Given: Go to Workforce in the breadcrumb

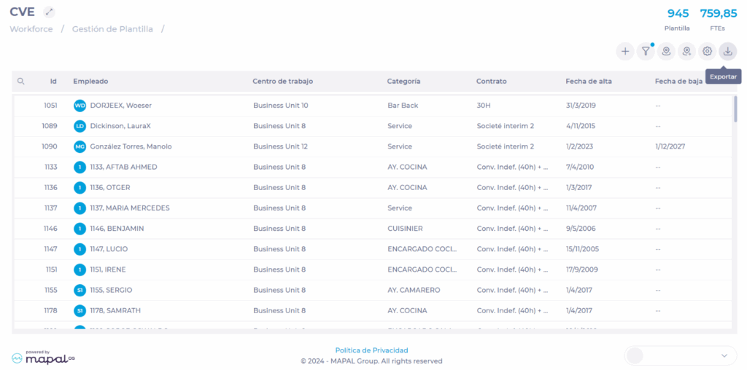Looking at the screenshot, I should click(31, 29).
